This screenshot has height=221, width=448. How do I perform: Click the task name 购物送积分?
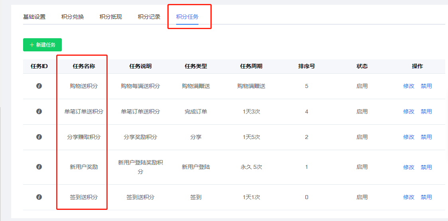click(84, 86)
